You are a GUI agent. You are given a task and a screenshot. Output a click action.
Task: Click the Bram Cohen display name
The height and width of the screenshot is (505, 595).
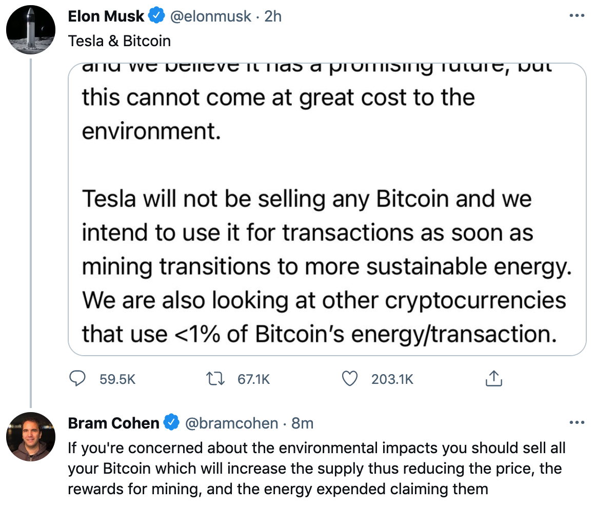tap(113, 423)
